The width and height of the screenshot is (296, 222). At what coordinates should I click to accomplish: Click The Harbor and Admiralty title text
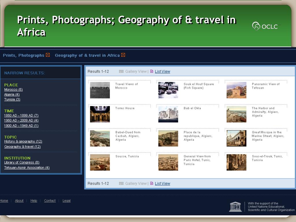click(265, 112)
